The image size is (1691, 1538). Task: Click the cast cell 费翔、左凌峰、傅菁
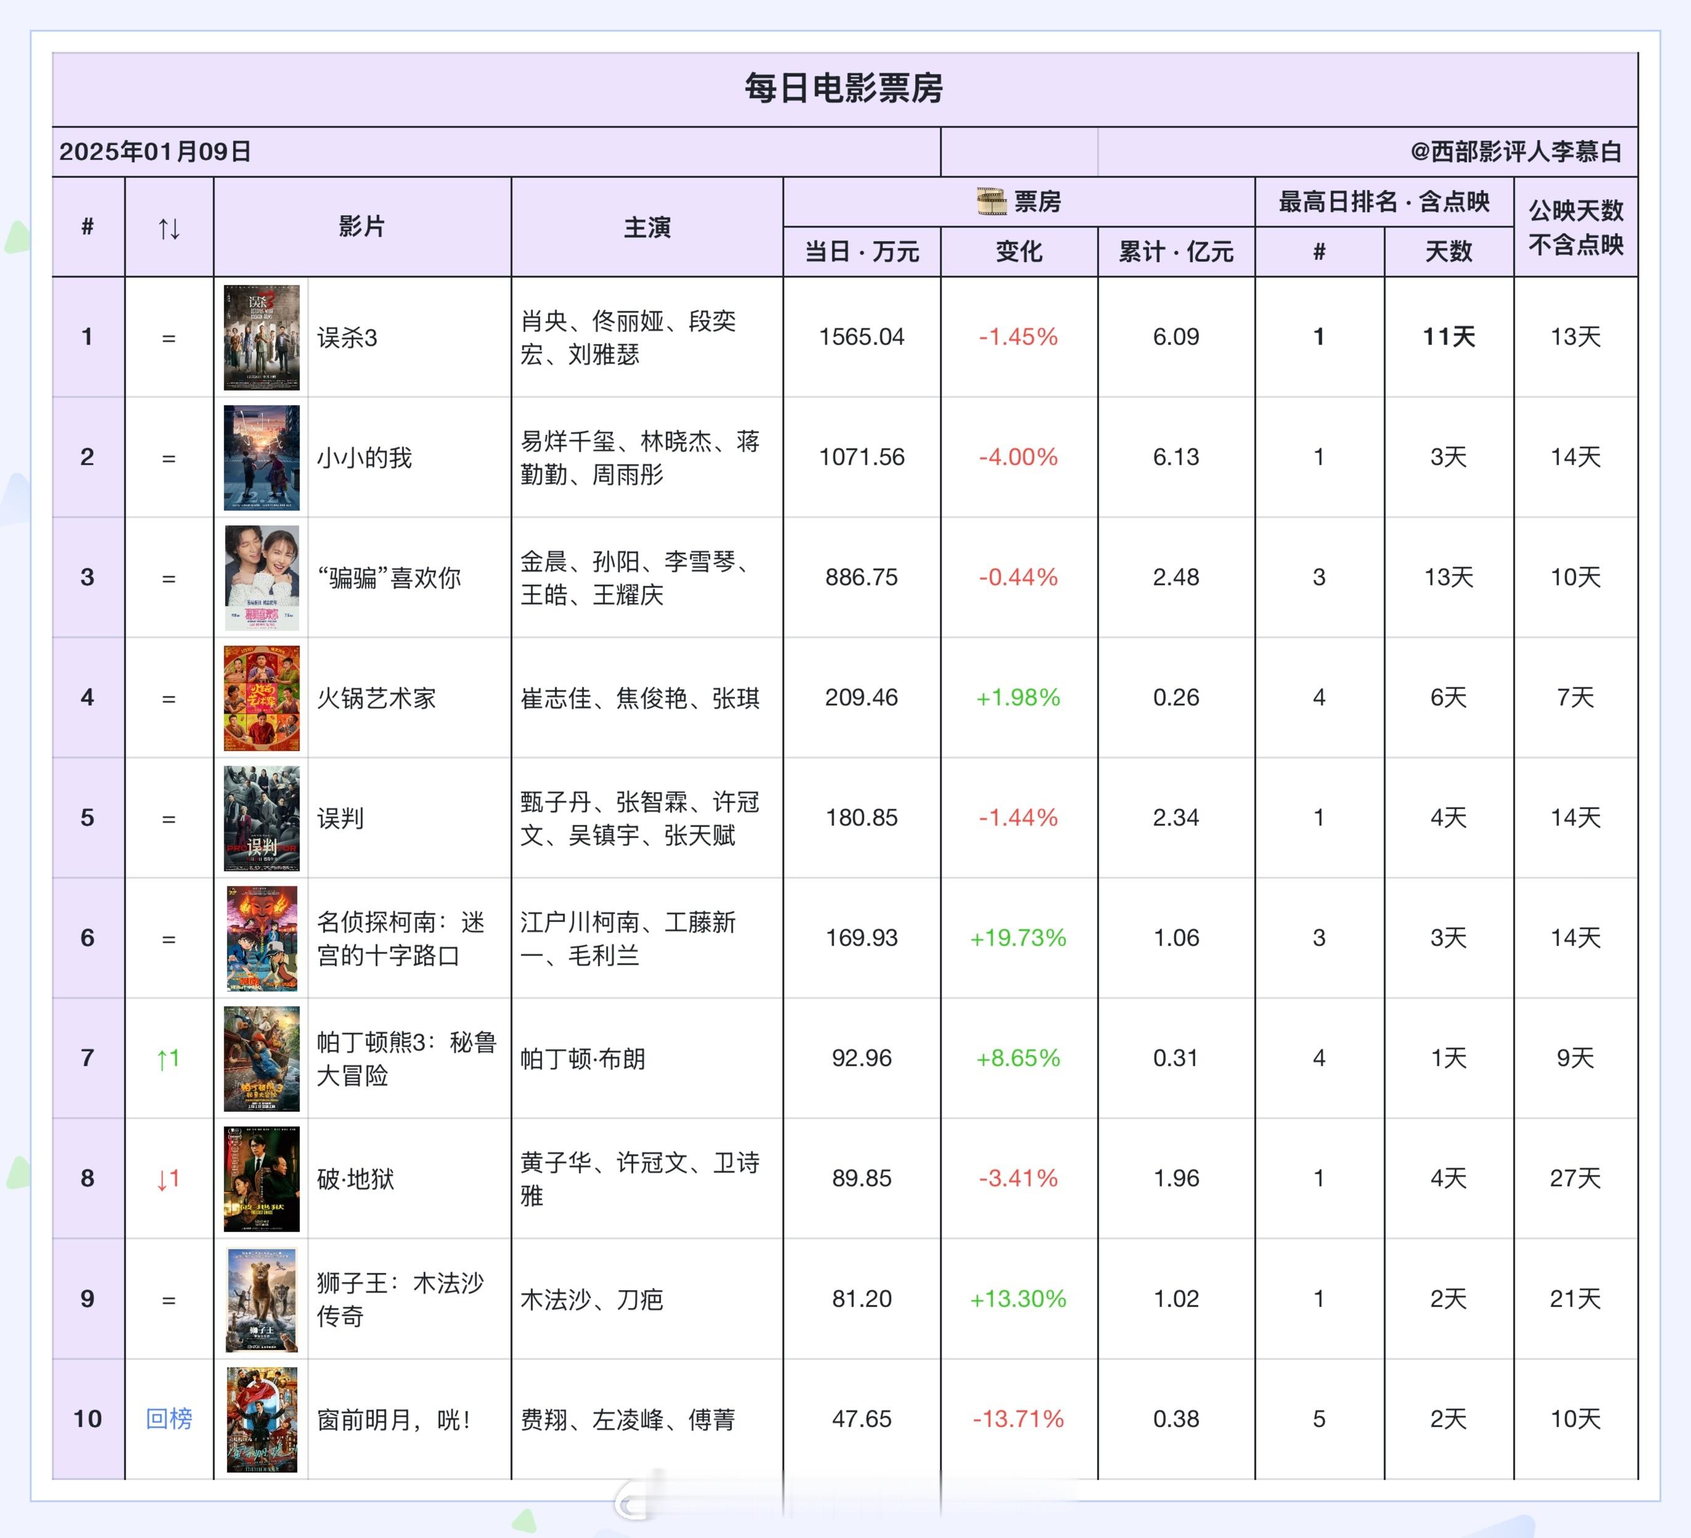pyautogui.click(x=627, y=1420)
